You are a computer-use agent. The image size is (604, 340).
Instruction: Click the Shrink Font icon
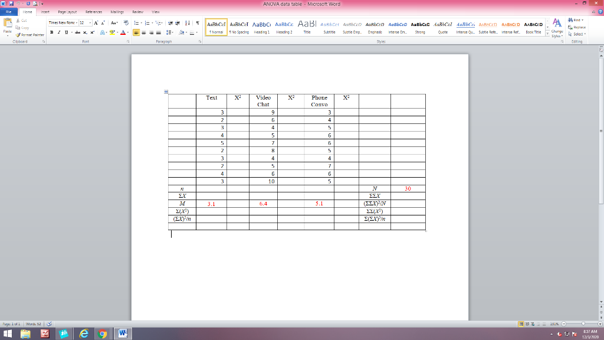103,23
